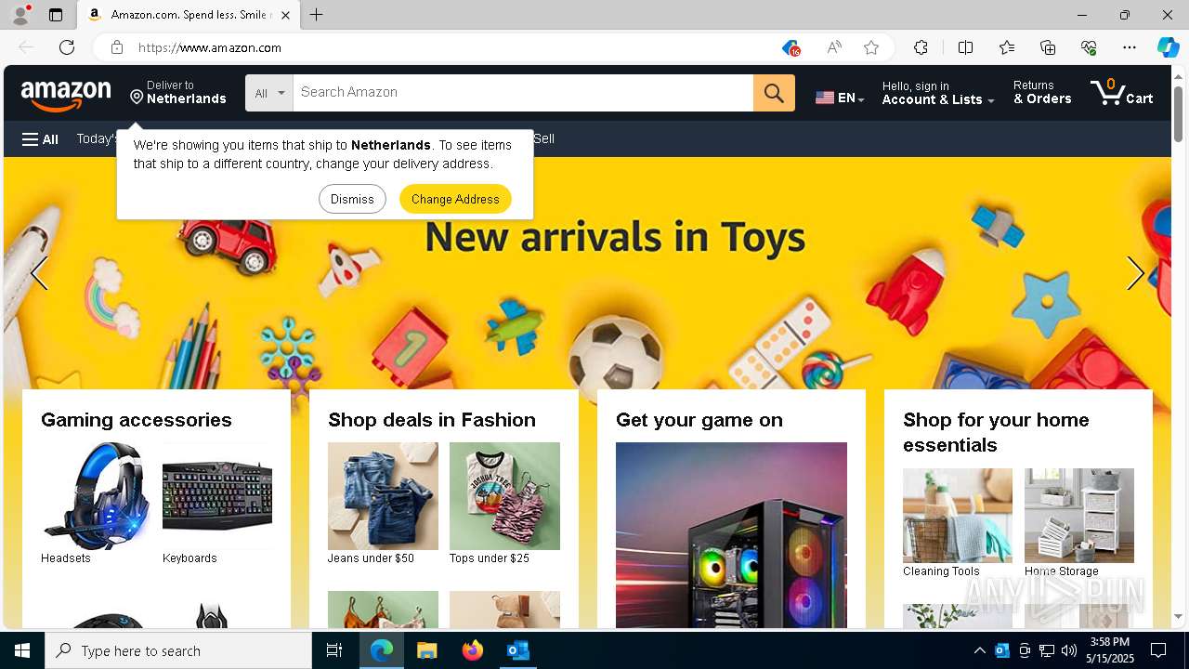Open Copilot sidebar icon
Screen dimensions: 1189x669
pyautogui.click(x=1168, y=47)
